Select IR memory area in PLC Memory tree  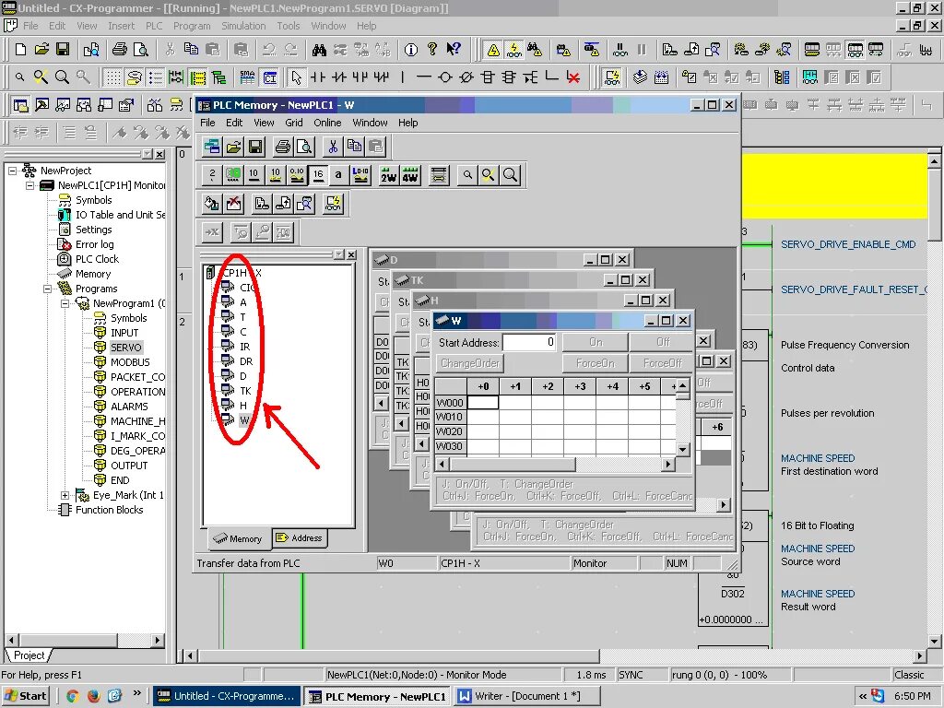(245, 347)
